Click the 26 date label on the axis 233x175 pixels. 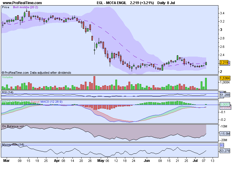coord(90,161)
